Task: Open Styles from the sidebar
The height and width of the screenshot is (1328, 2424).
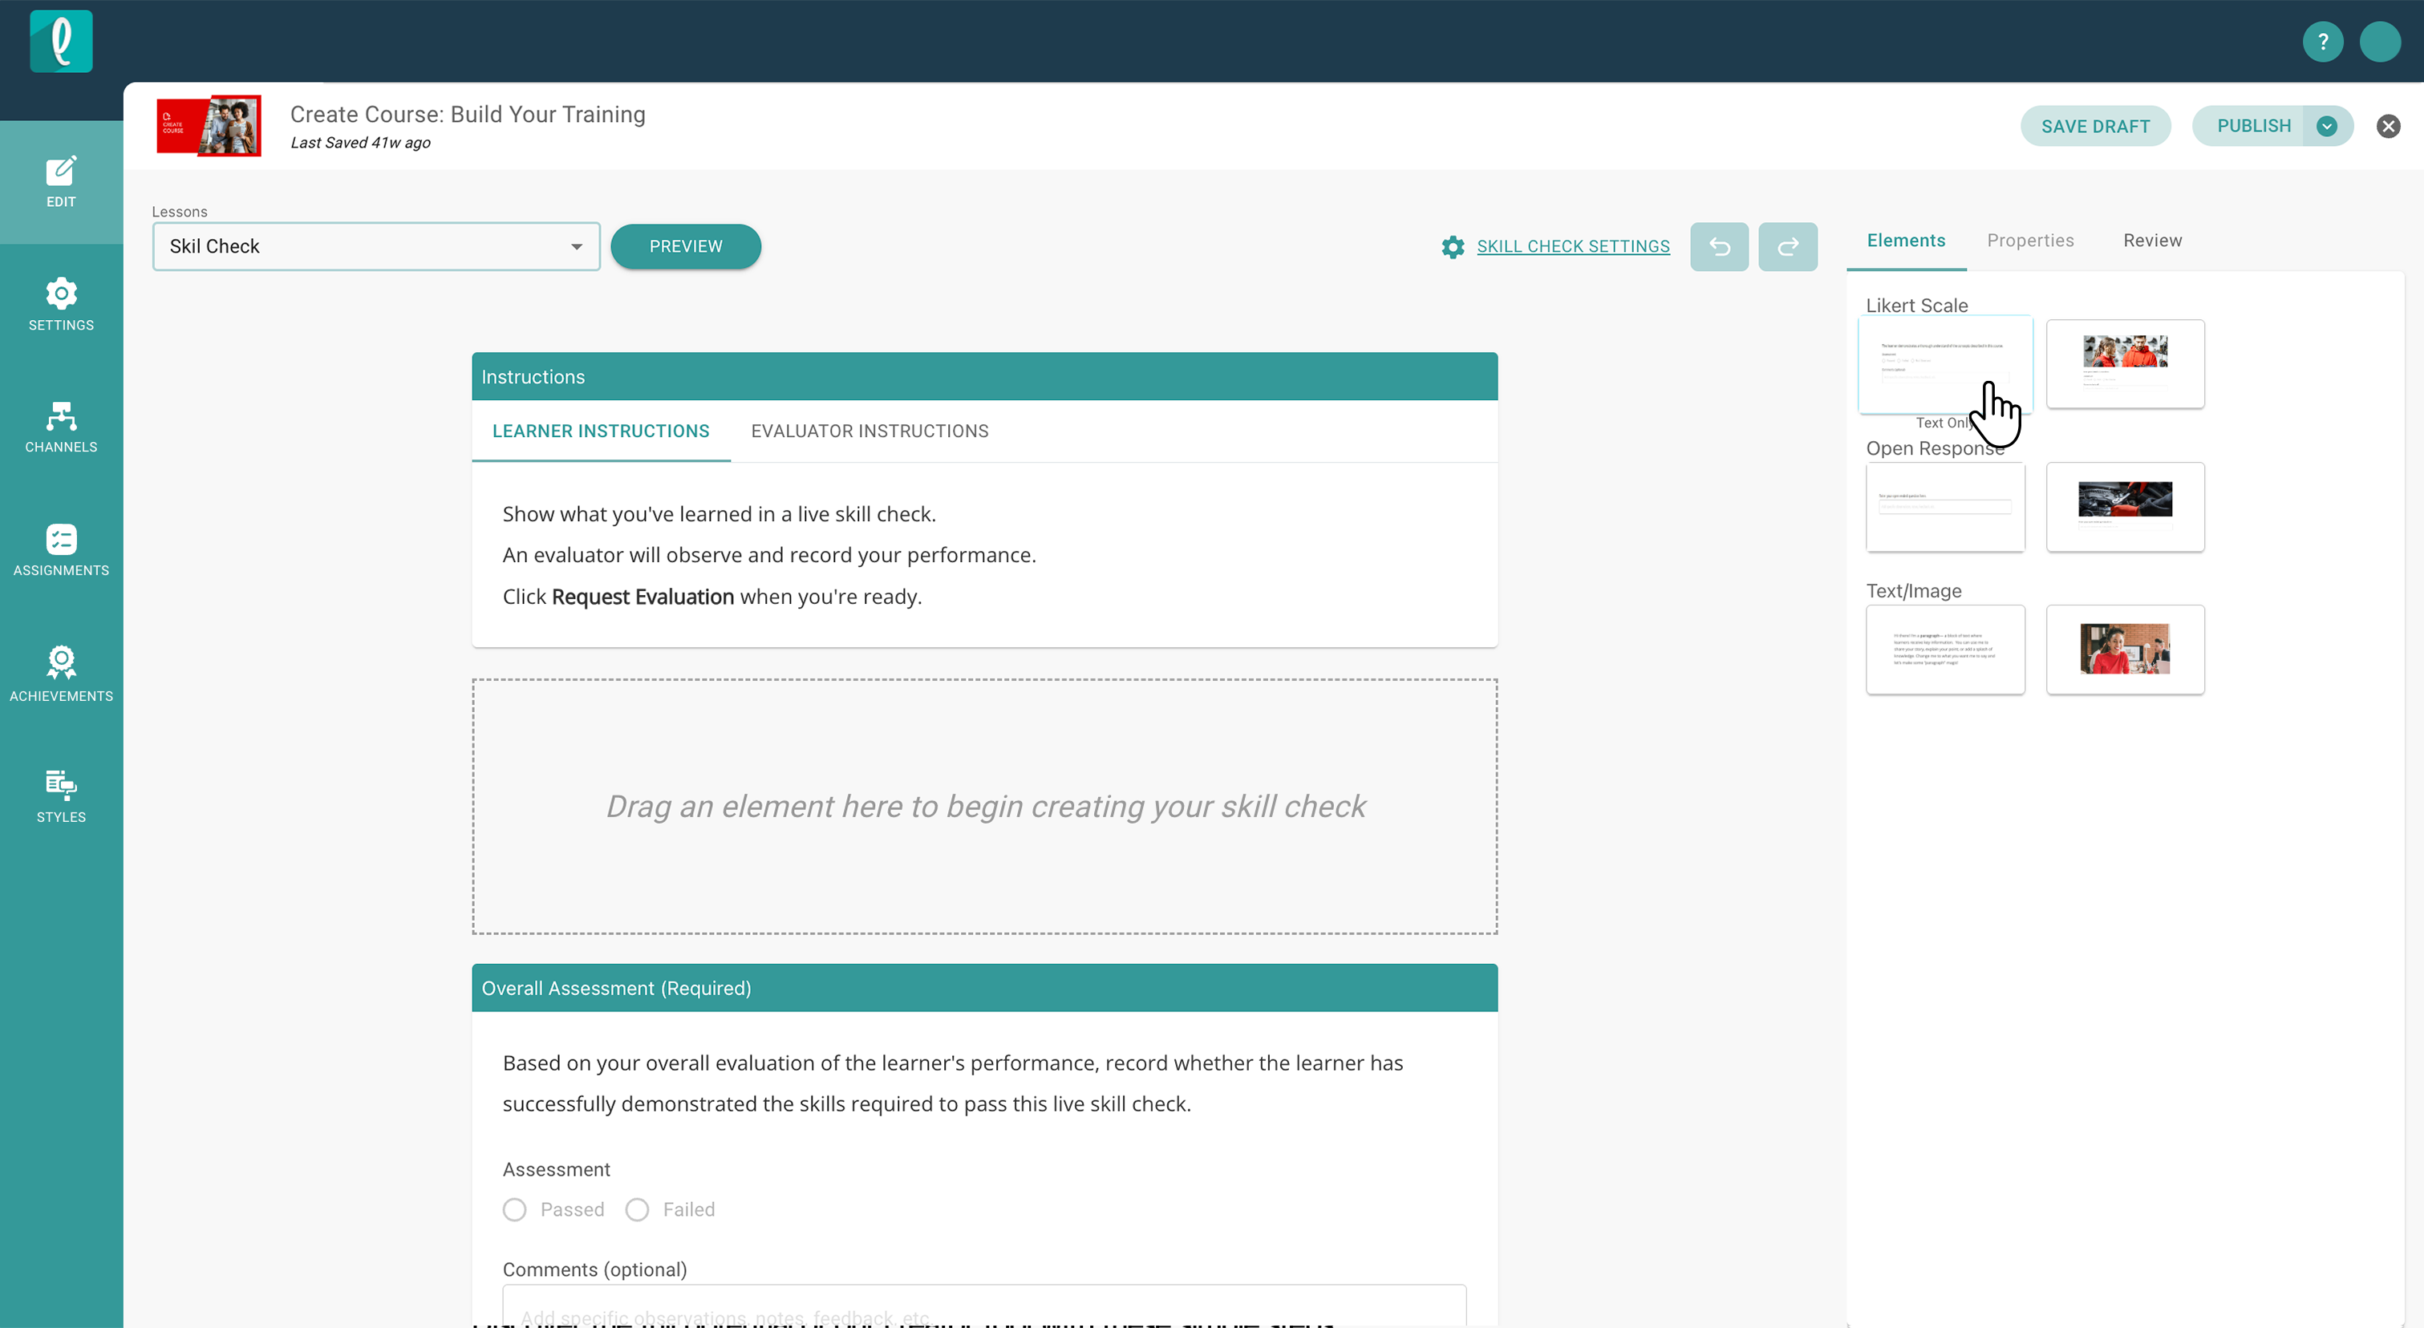Action: pyautogui.click(x=61, y=796)
